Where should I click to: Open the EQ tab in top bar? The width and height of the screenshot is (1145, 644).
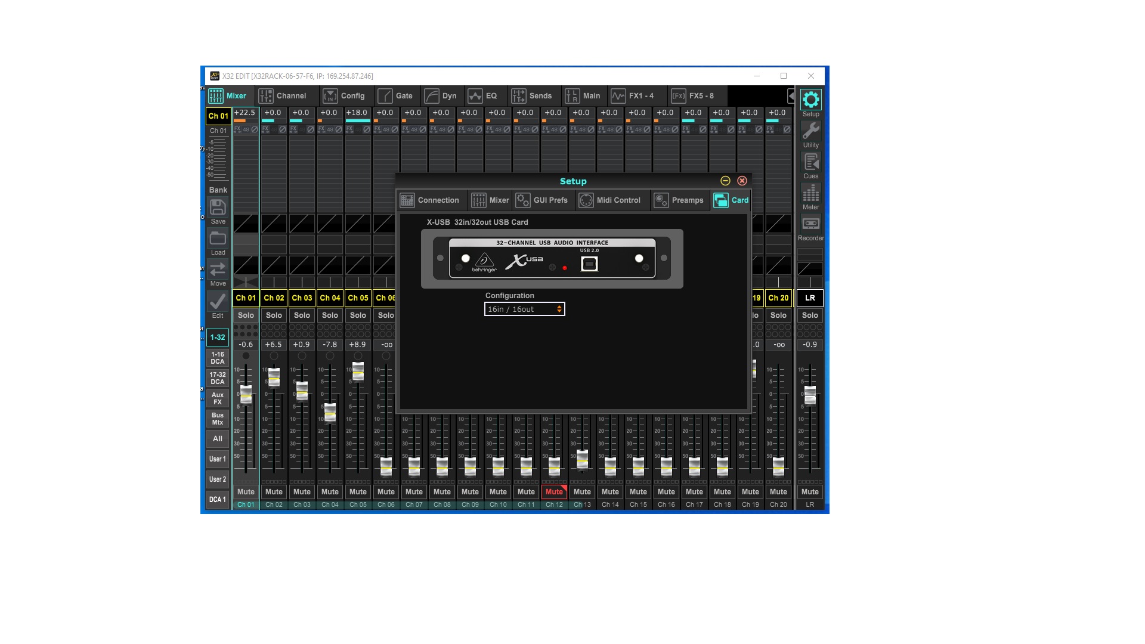pyautogui.click(x=484, y=96)
